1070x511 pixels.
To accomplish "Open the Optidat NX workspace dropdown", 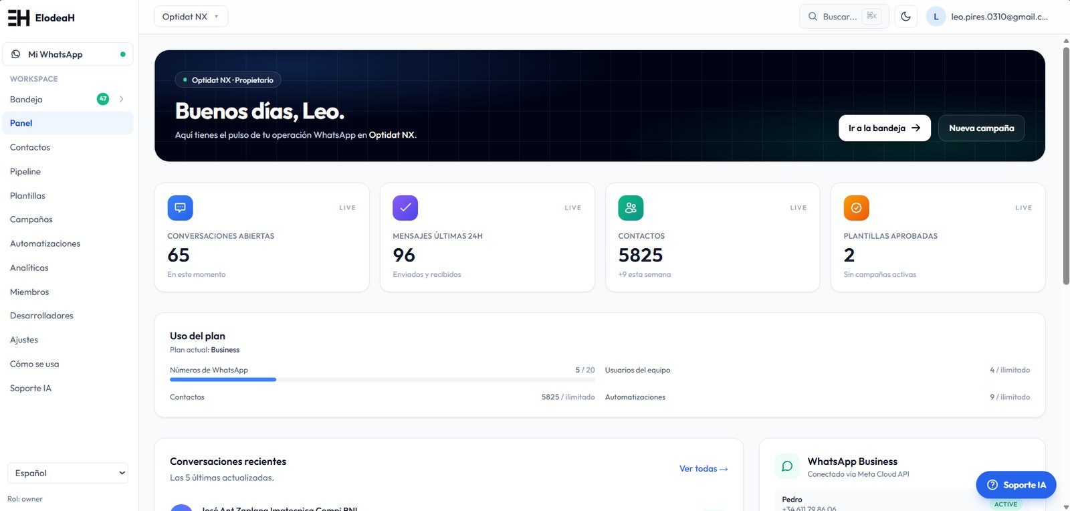I will 191,17.
